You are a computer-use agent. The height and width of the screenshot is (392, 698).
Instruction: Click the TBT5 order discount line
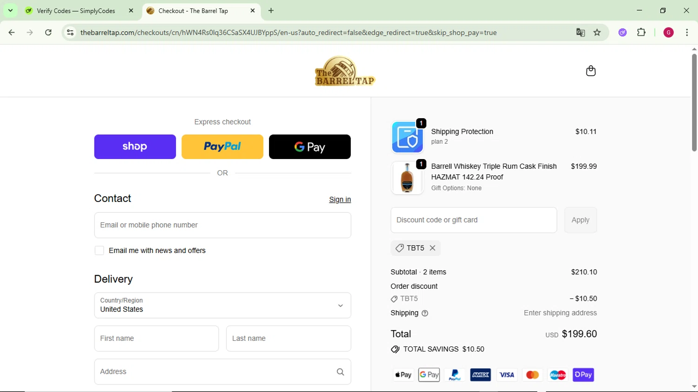click(494, 299)
